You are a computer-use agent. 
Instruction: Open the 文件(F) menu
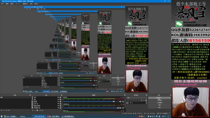point(2,4)
